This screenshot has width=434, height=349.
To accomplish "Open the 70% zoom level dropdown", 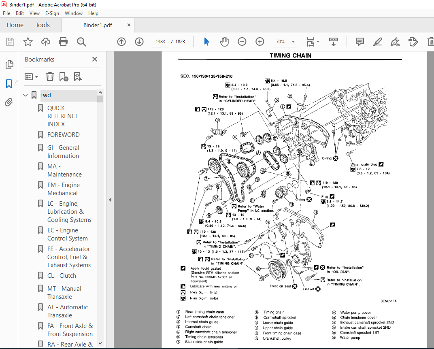I will [285, 42].
